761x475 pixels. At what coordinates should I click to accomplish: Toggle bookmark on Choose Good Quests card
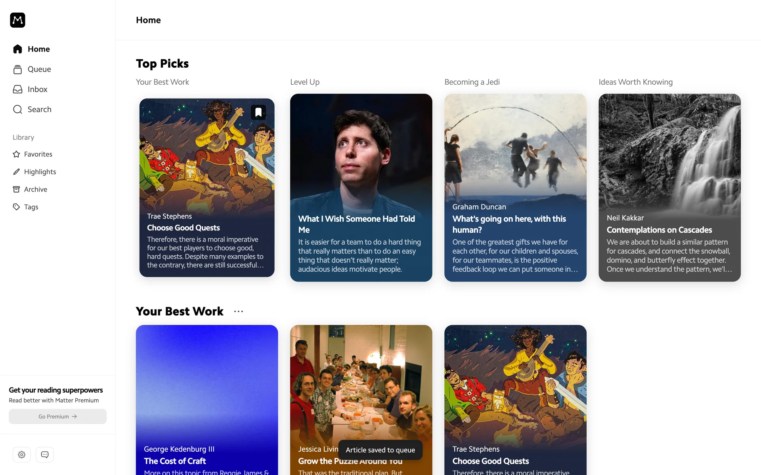coord(258,112)
